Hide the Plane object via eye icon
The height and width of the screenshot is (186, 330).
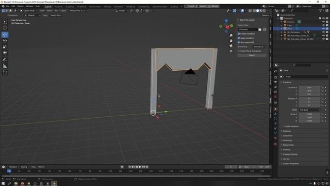pos(323,28)
